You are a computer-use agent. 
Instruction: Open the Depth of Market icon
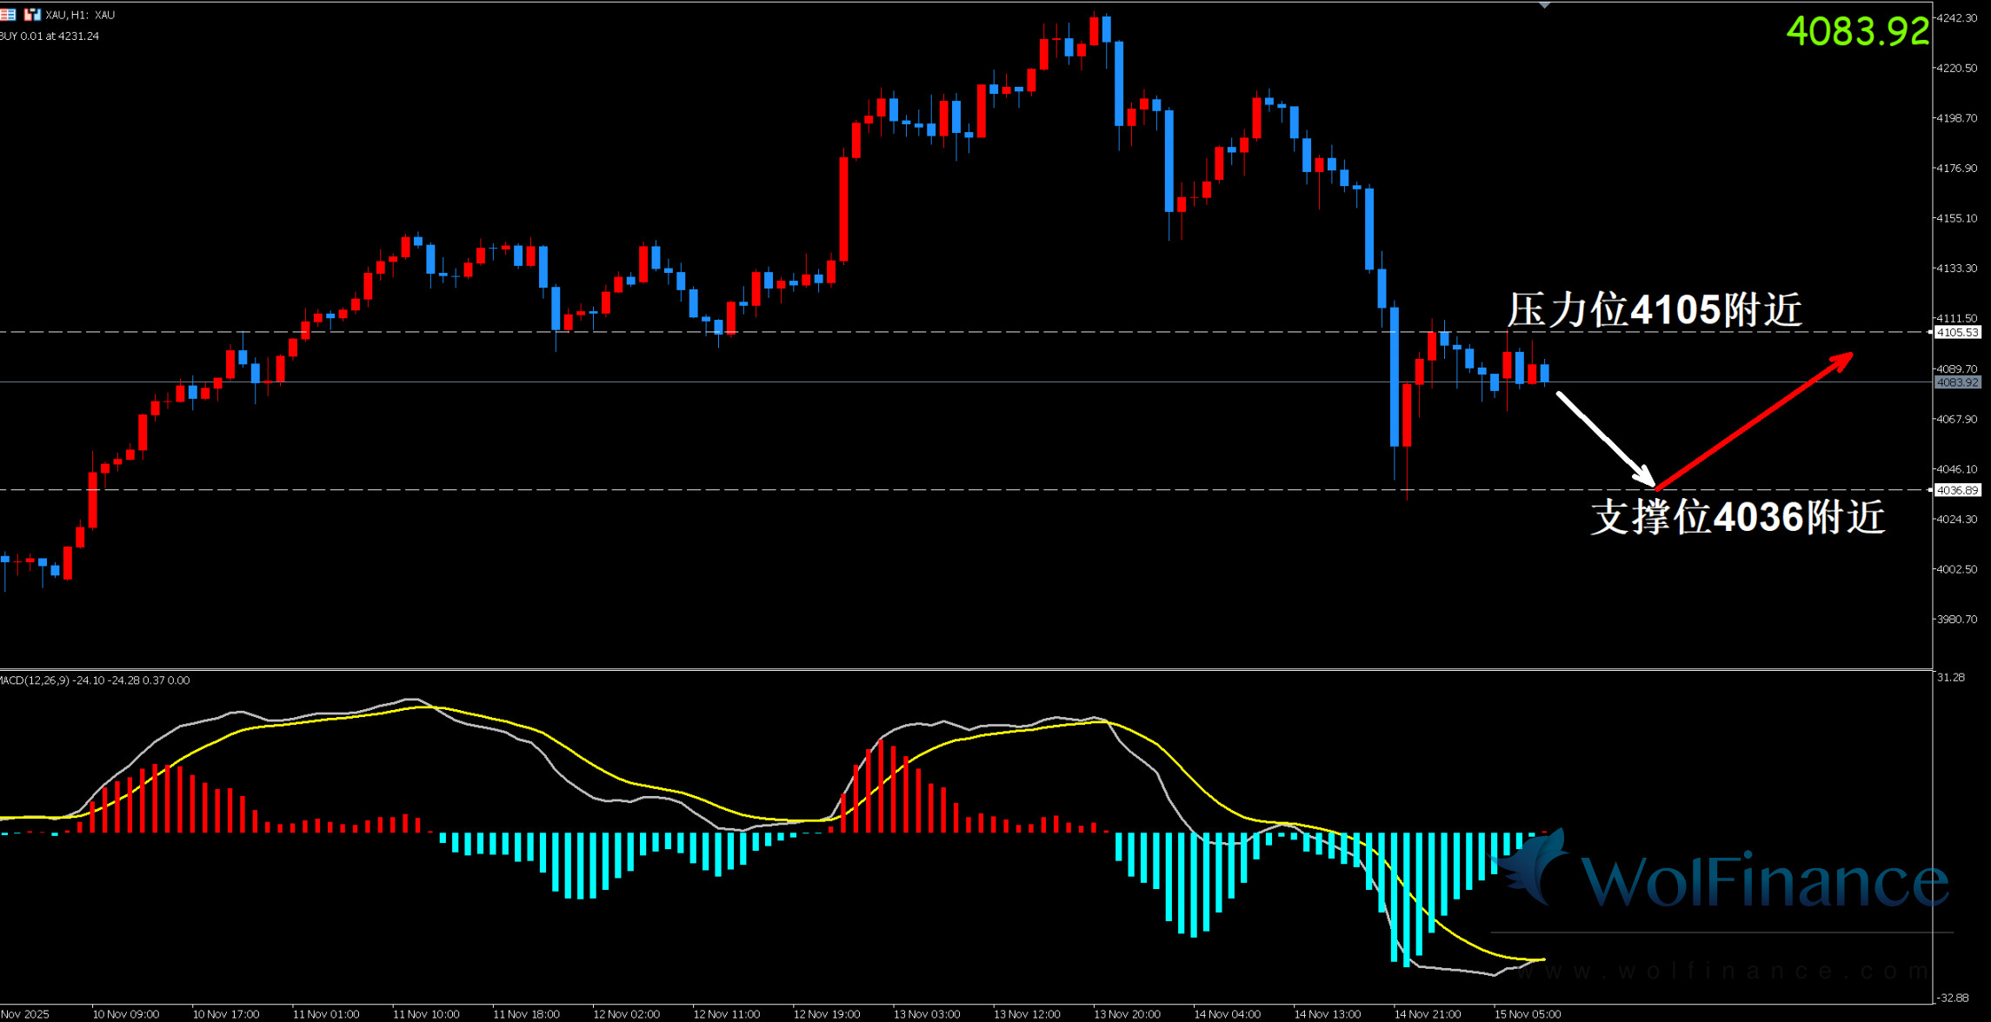coord(8,15)
